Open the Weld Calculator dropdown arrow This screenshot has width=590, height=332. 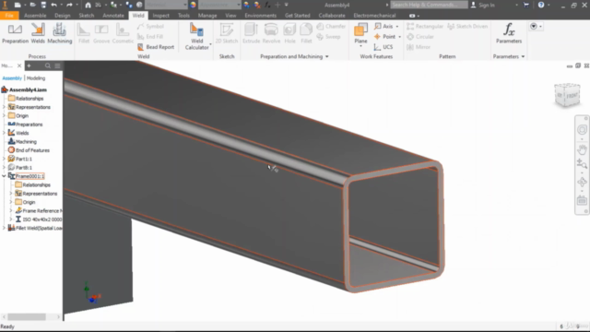[210, 44]
